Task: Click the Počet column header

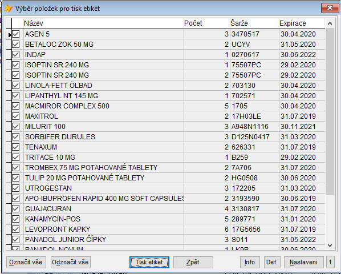Action: 206,23
